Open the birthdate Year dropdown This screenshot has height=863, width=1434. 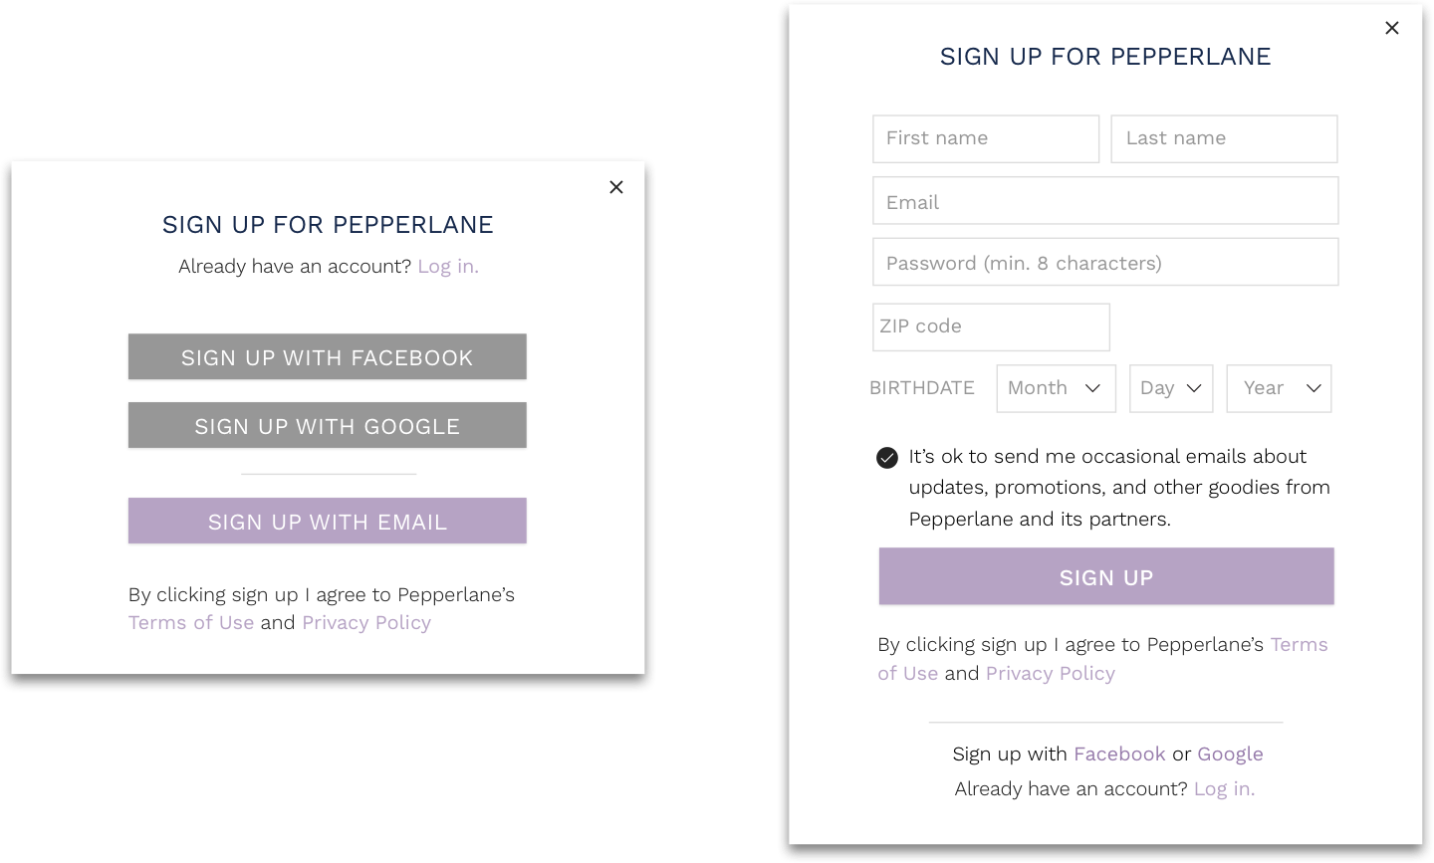click(1279, 388)
